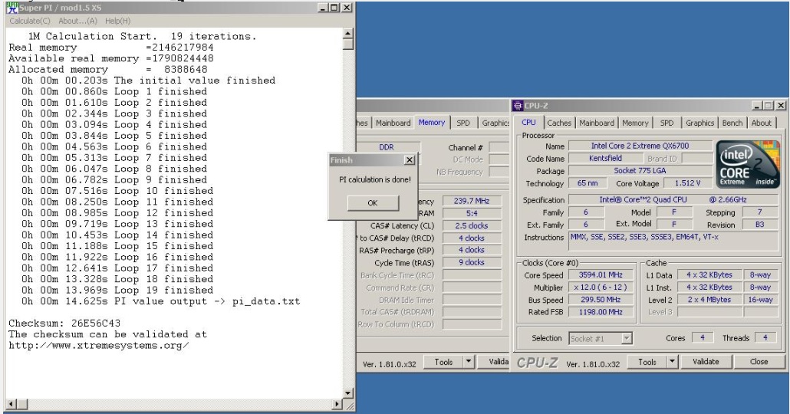Open Calculate menu in Super PI
The height and width of the screenshot is (414, 790).
[30, 21]
